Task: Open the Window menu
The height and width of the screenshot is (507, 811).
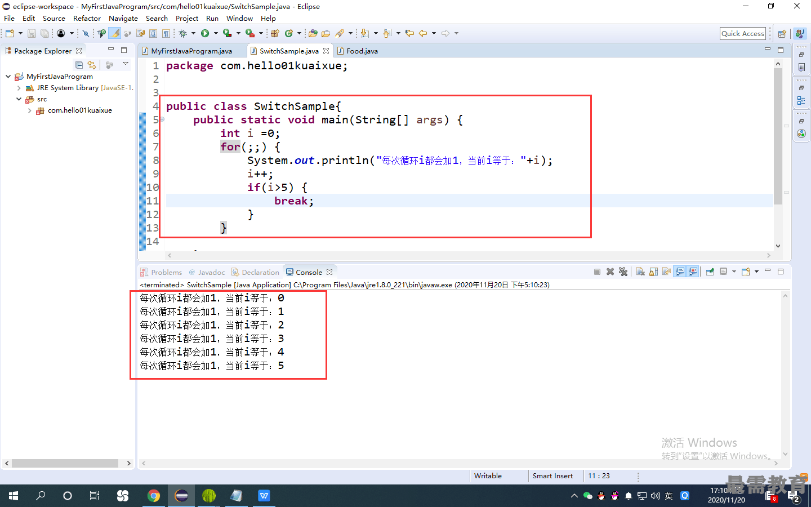Action: click(239, 18)
